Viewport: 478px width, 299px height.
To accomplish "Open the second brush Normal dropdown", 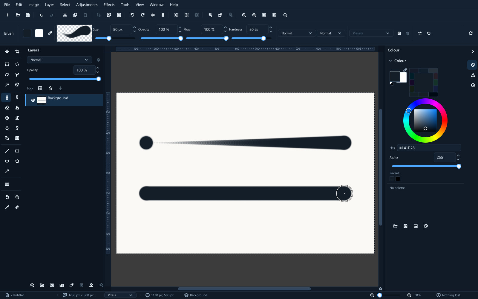I will point(331,33).
